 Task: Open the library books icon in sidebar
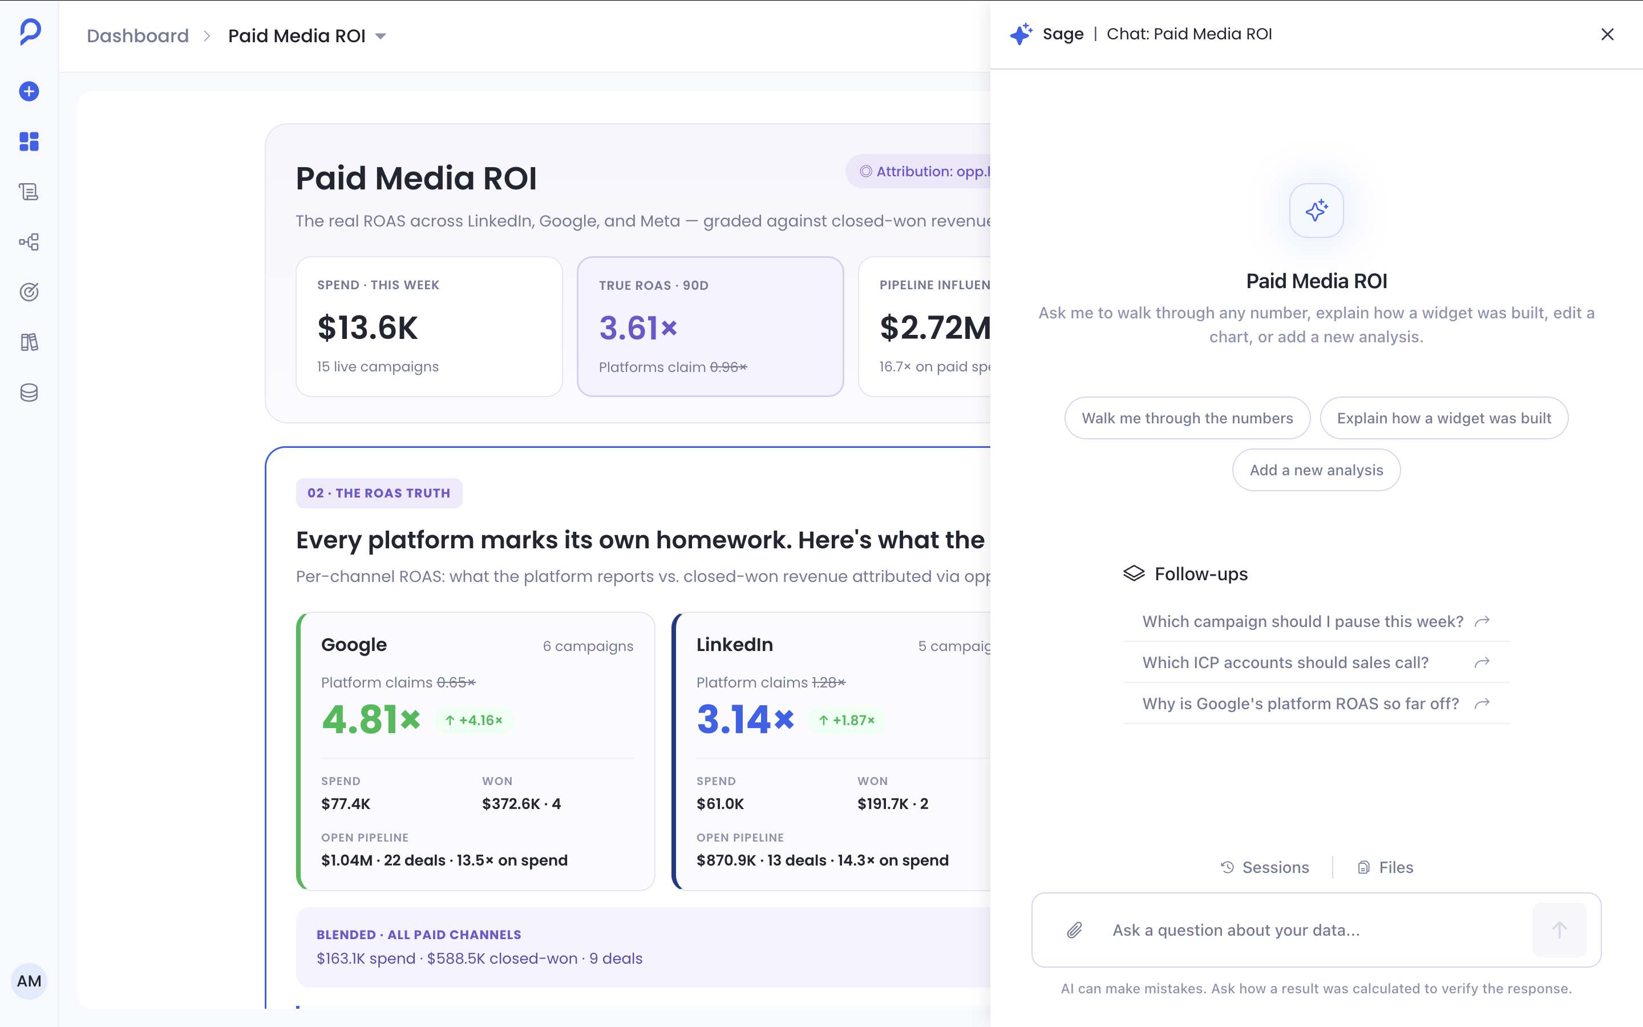(x=29, y=342)
